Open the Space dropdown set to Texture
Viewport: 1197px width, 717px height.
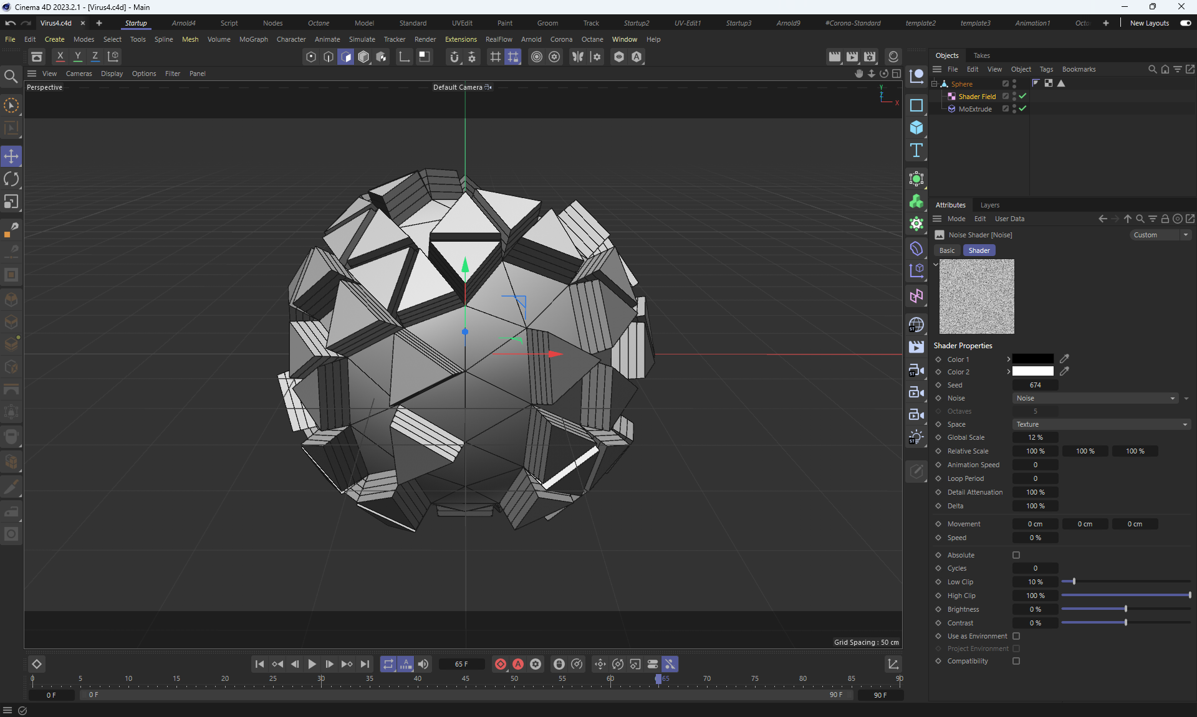point(1101,424)
